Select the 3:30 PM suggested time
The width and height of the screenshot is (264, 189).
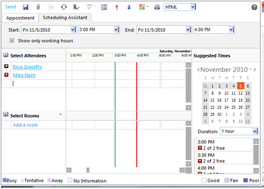tap(225, 158)
